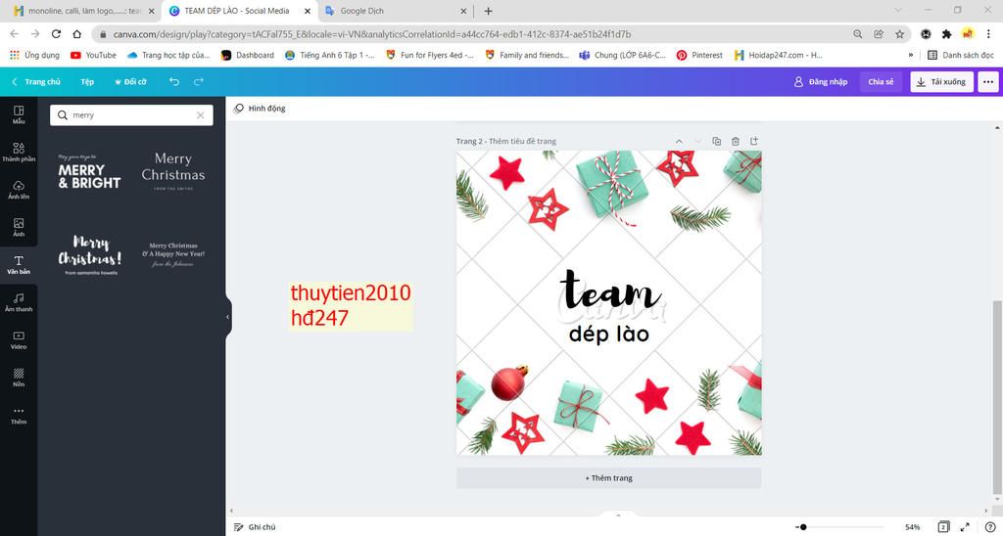Open the Ghi chú notes panel

click(255, 527)
